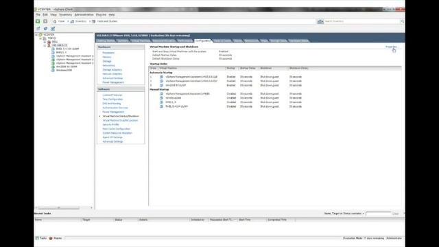Open Network Adapters under Hardware

tap(112, 73)
